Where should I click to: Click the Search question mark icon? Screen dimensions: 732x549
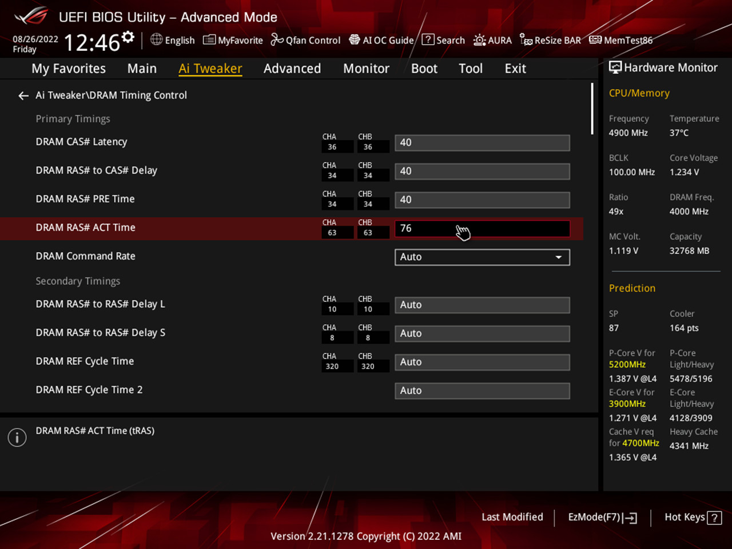(428, 39)
